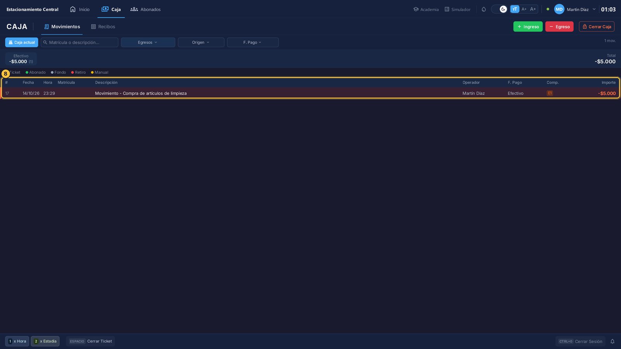The height and width of the screenshot is (349, 621).
Task: Click the water drop theme icon
Action: pos(484,9)
